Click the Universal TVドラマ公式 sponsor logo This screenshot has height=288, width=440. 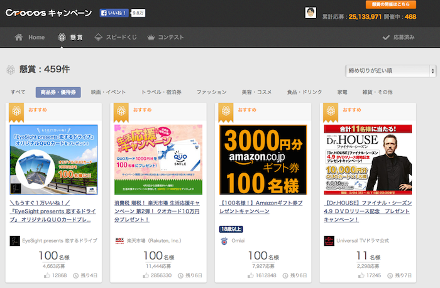[x=329, y=241]
